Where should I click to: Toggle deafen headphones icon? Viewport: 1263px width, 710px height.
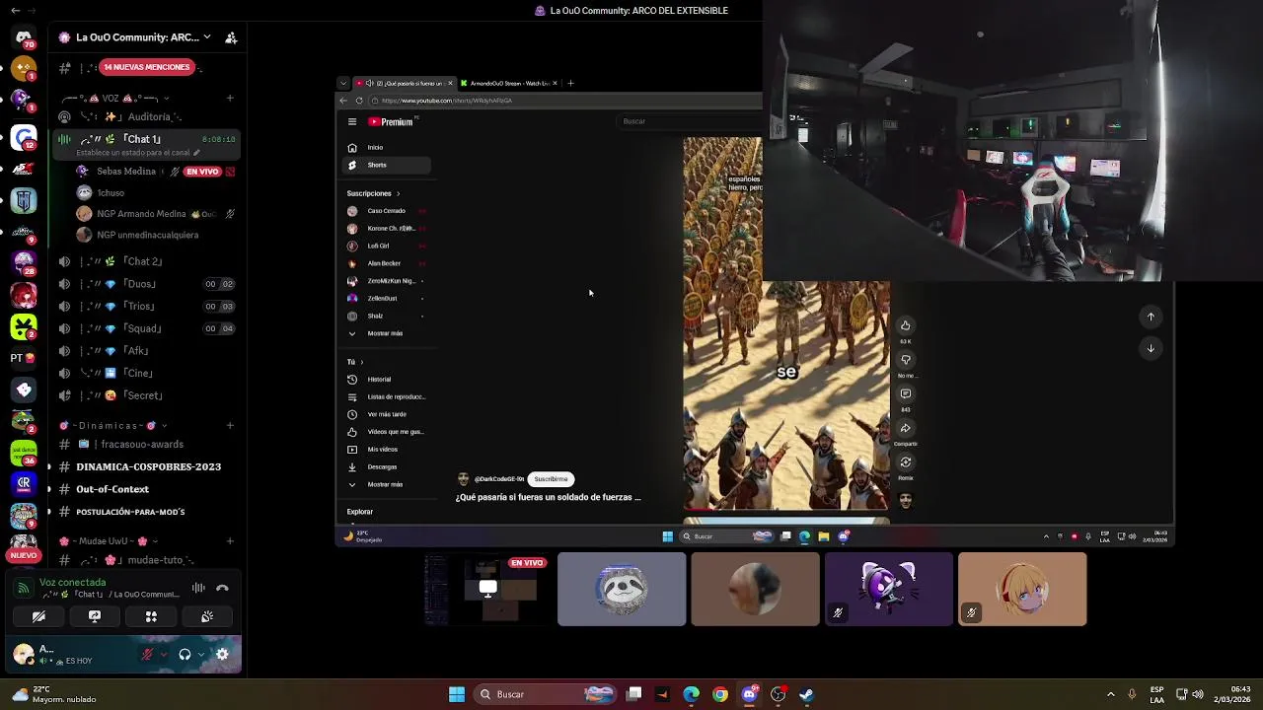(185, 654)
